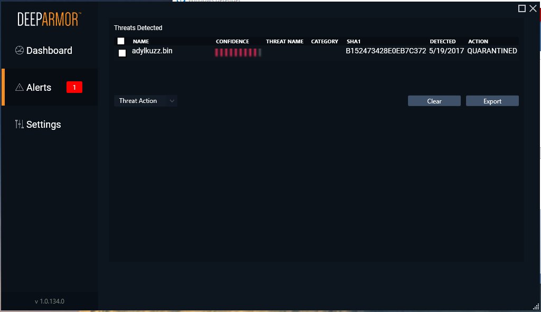Tick the checkbox for adylkuzz.bin
This screenshot has height=312, width=541.
click(x=122, y=53)
